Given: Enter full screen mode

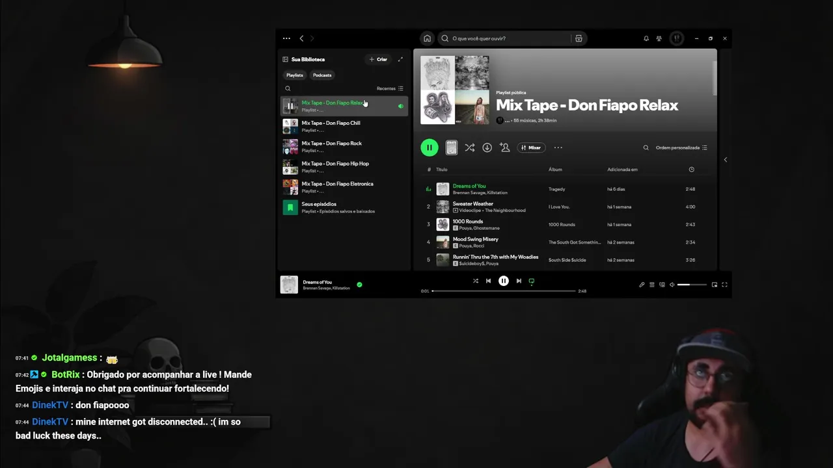Looking at the screenshot, I should (x=724, y=285).
